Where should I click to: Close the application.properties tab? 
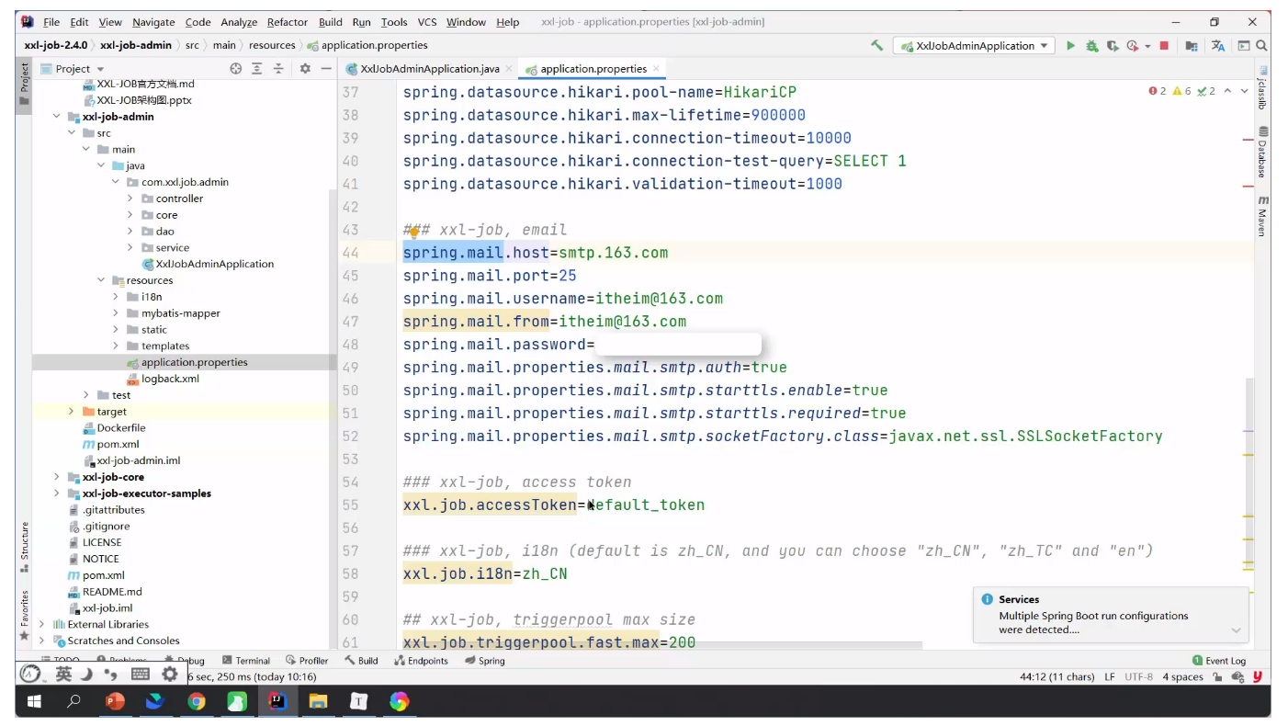[x=656, y=69]
